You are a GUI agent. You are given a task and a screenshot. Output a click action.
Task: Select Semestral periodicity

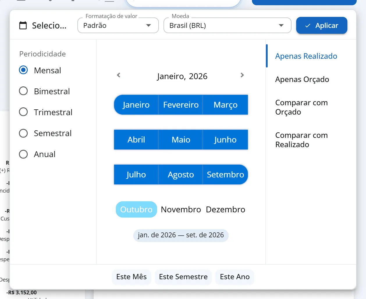coord(23,133)
